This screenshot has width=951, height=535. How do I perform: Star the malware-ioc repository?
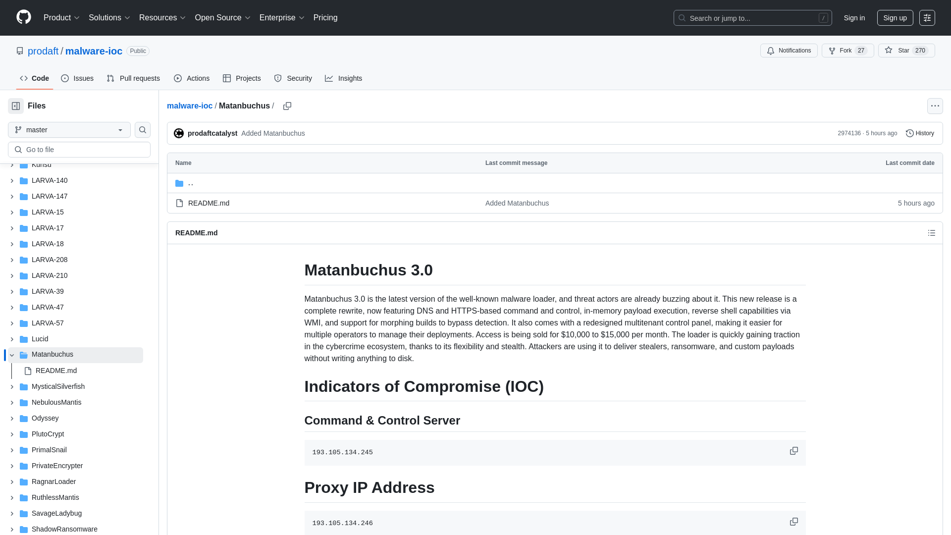(x=906, y=51)
